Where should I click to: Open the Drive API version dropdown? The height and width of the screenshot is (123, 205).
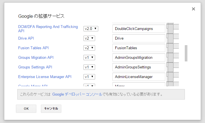tap(89, 38)
